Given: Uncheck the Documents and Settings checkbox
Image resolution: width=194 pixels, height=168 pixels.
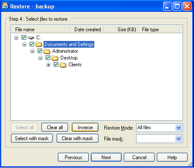Looking at the screenshot, I should coord(32,44).
